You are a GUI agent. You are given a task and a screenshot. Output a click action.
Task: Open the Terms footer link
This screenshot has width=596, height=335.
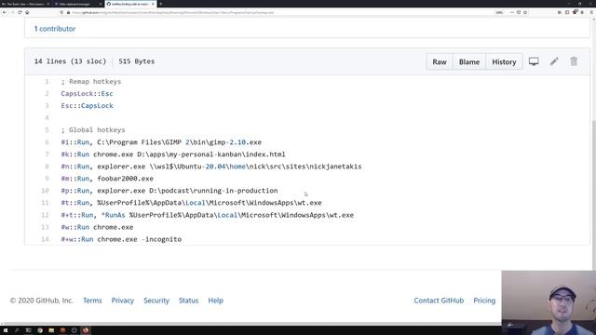92,301
